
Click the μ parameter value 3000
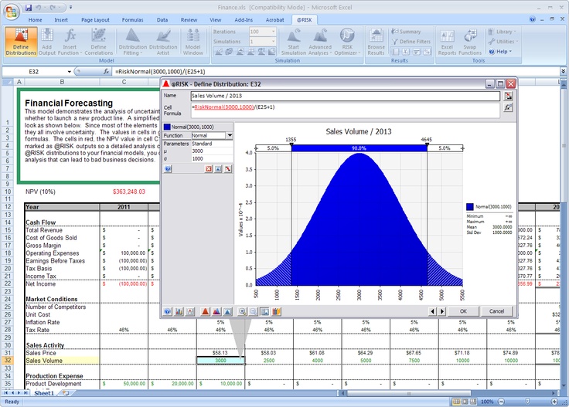(x=212, y=151)
